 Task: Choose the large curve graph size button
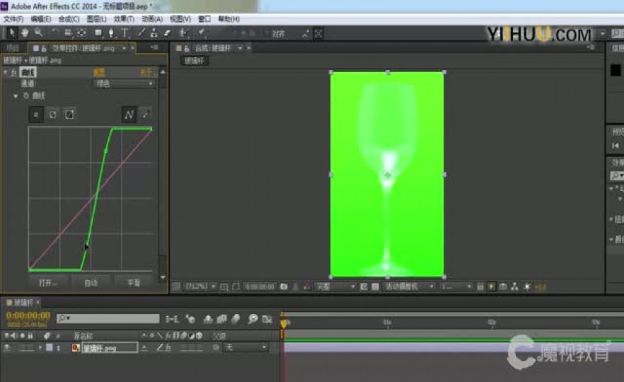point(69,115)
